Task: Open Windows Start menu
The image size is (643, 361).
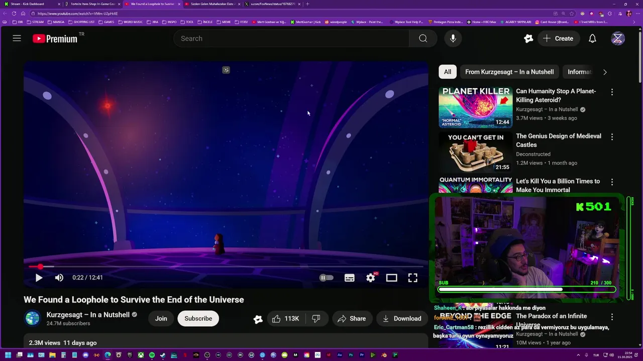Action: pyautogui.click(x=8, y=355)
